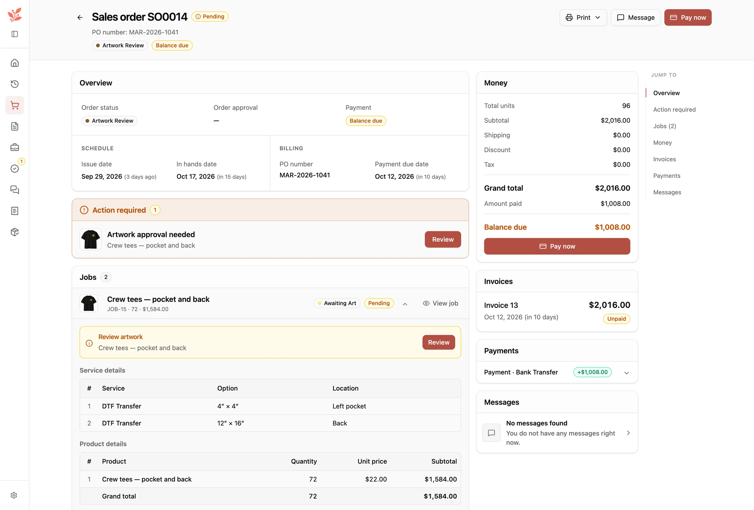Open the Home icon in sidebar
The image size is (754, 510).
(x=15, y=63)
